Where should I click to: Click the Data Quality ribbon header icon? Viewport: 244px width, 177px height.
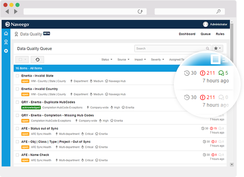[x=16, y=34]
